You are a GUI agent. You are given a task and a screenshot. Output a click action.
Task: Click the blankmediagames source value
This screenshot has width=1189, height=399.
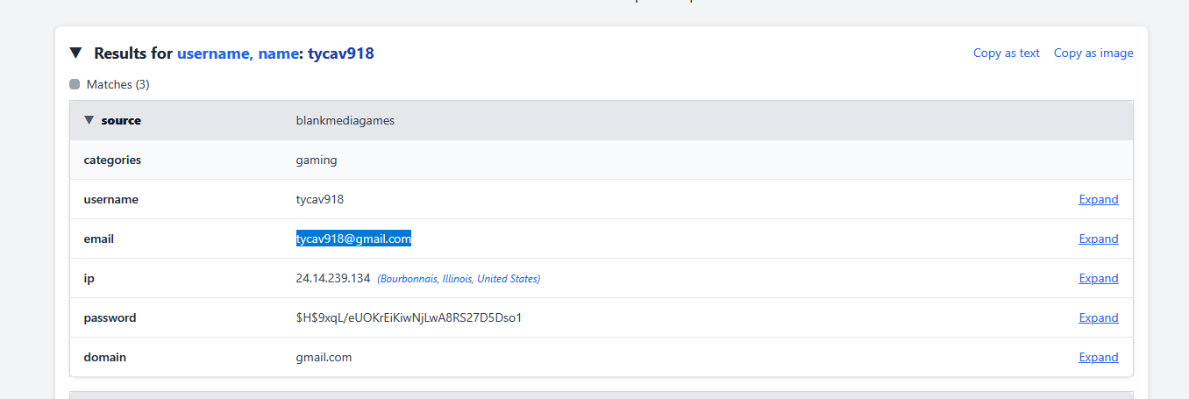click(345, 121)
